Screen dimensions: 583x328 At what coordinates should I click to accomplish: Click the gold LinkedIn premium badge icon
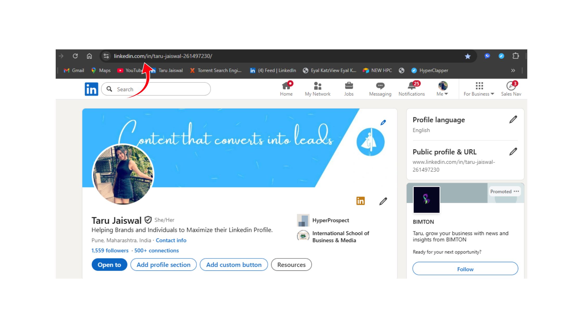point(360,201)
